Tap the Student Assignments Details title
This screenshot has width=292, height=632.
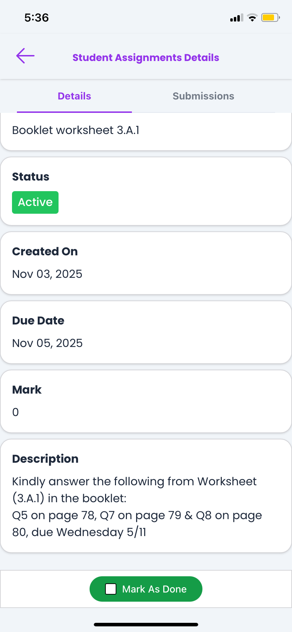click(x=146, y=57)
